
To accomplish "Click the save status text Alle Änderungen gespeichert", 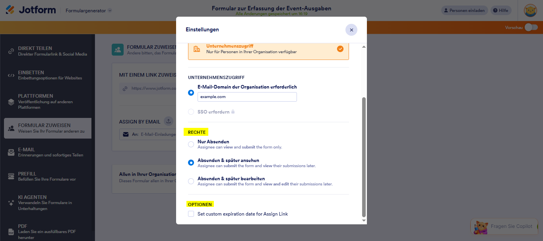I will [271, 13].
